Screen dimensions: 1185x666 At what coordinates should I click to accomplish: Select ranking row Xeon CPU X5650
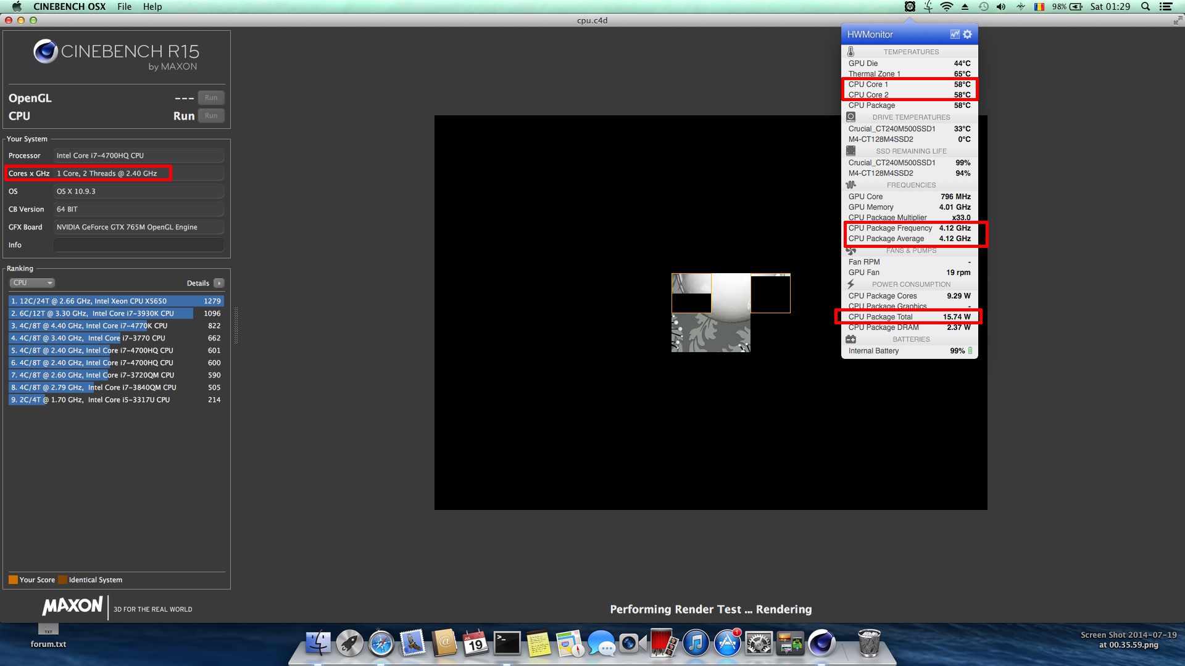point(116,301)
